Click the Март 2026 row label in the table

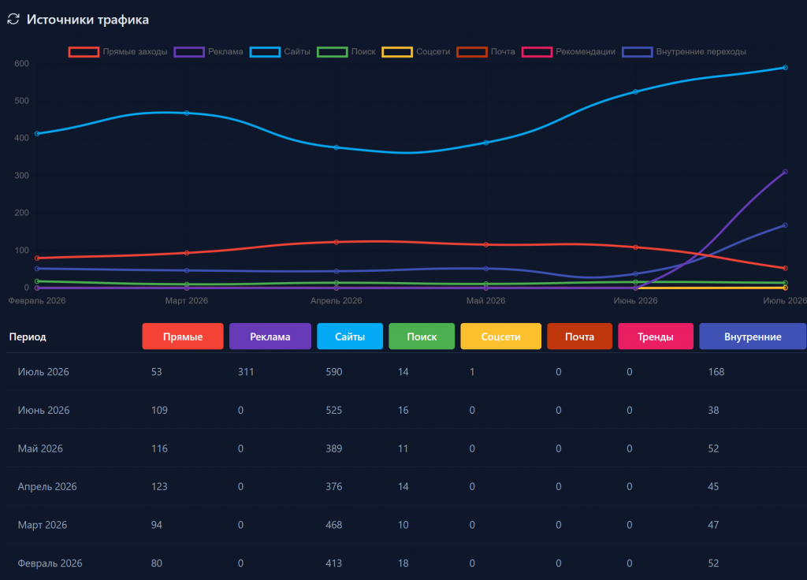pyautogui.click(x=43, y=525)
